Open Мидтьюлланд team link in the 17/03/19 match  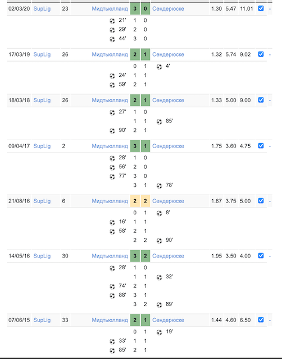tap(110, 54)
